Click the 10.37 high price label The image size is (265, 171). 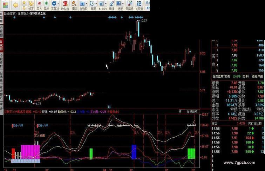143,21
